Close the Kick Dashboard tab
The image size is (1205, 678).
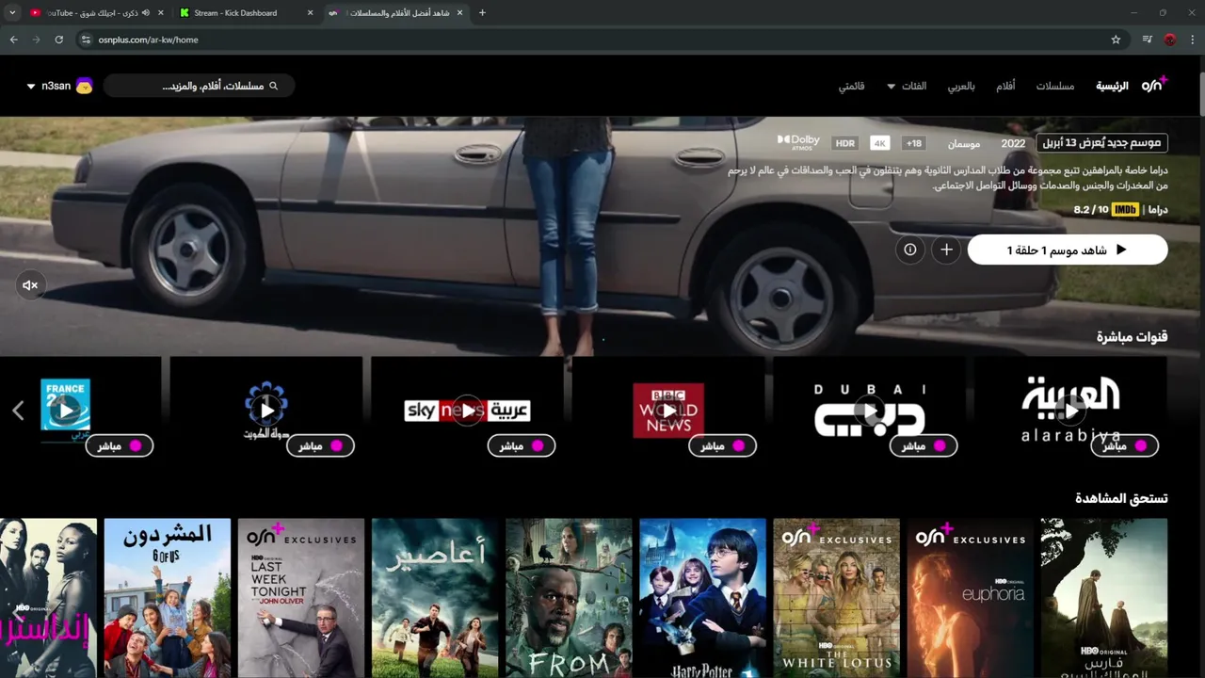tap(311, 13)
